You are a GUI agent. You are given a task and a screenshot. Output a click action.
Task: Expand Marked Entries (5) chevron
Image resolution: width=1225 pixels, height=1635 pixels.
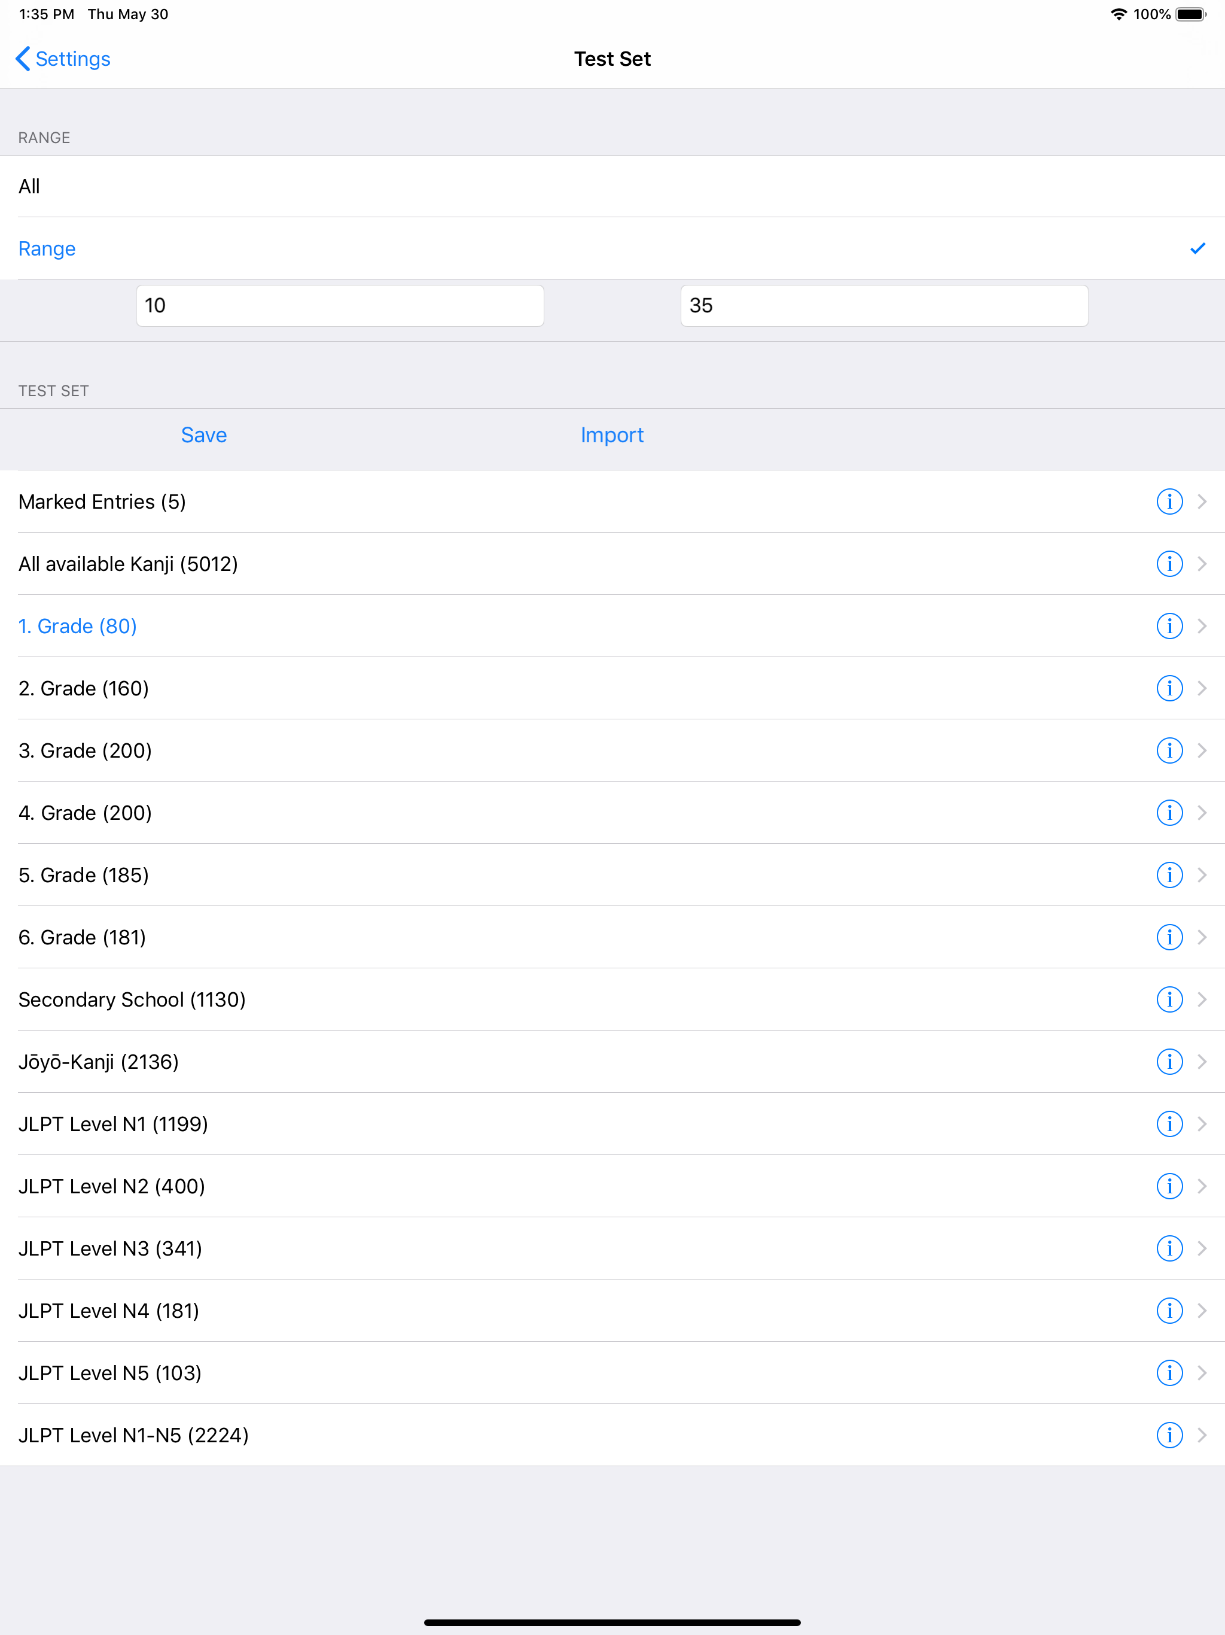click(x=1202, y=501)
